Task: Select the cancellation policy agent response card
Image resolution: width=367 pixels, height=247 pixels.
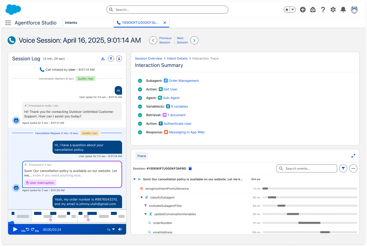Action: [x=72, y=174]
